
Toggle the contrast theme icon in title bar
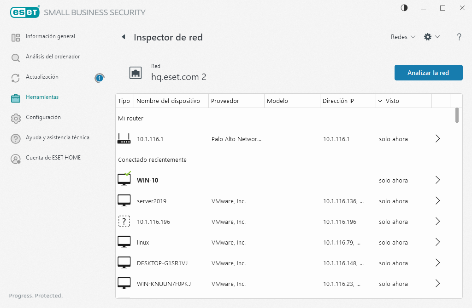404,8
